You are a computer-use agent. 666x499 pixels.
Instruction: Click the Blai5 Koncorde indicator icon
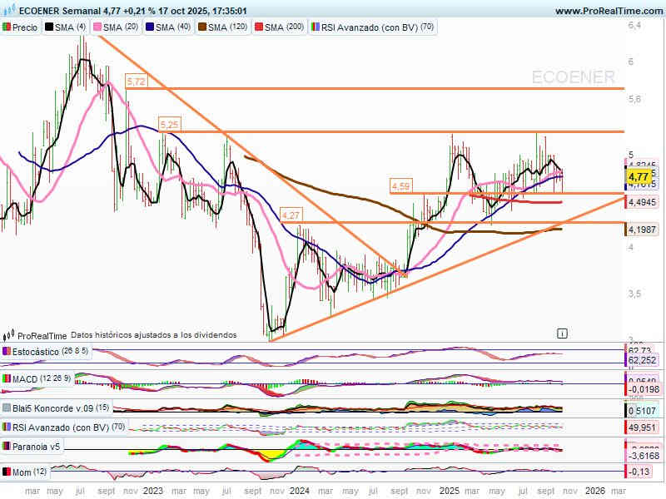(7, 408)
